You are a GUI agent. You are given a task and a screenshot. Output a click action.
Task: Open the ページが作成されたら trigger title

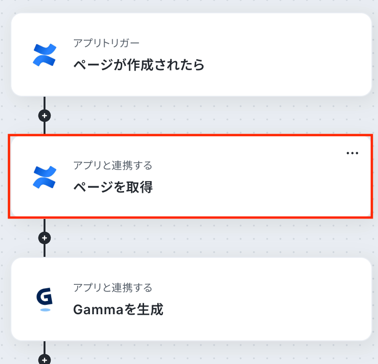[138, 64]
